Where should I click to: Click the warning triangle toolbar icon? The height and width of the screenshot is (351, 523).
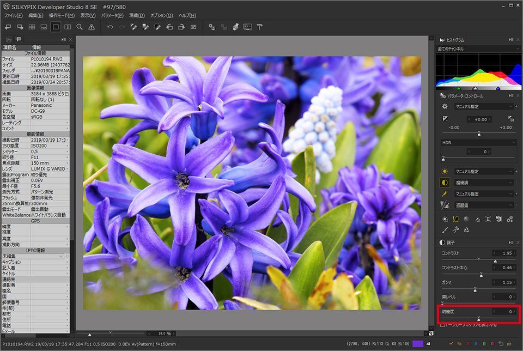[x=92, y=27]
